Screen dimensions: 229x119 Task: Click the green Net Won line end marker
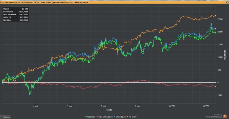tap(215, 33)
